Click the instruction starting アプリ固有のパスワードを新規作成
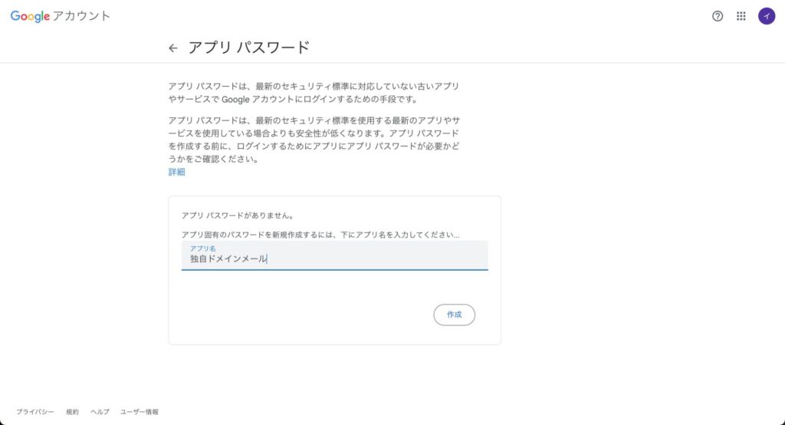785x425 pixels. (x=320, y=235)
